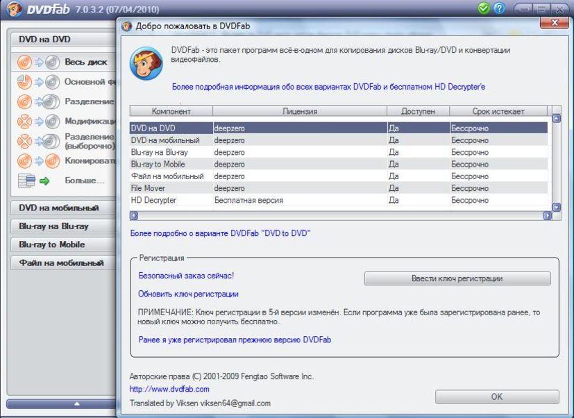Click Ввести ключ регистрации button
This screenshot has width=574, height=418.
coord(457,278)
